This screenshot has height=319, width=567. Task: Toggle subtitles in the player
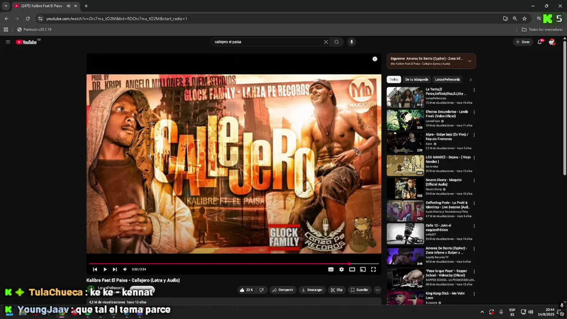pyautogui.click(x=331, y=269)
